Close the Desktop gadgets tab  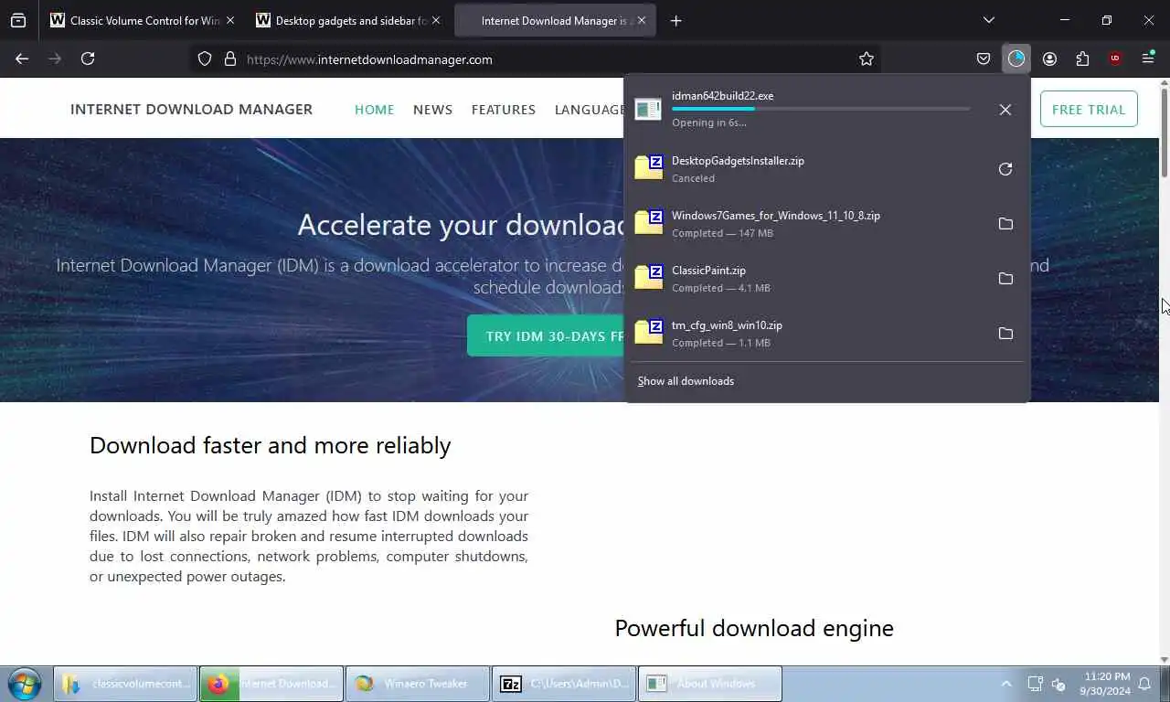436,20
